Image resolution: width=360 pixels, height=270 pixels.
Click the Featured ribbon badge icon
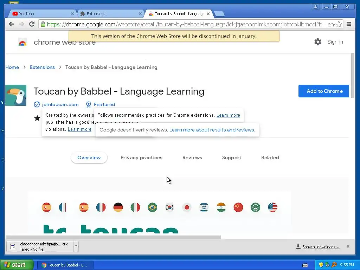88,104
